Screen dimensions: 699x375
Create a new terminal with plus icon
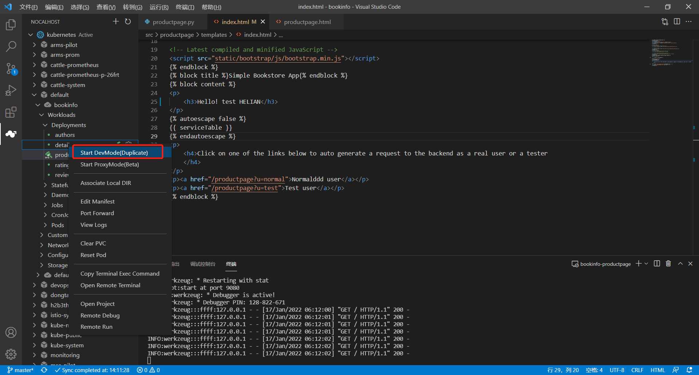point(638,264)
